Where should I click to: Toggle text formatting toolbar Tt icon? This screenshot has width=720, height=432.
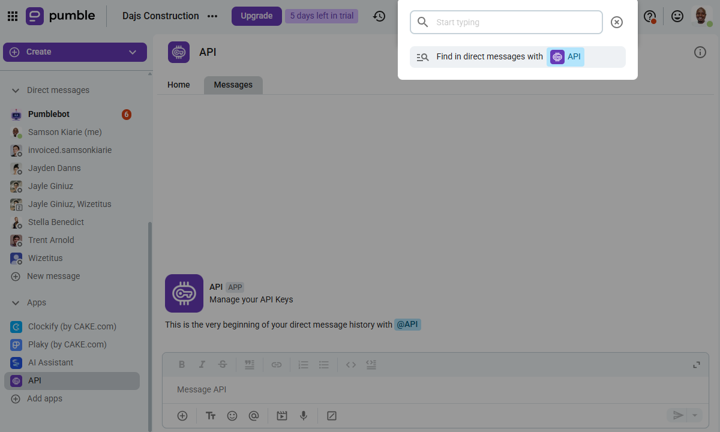pos(211,415)
